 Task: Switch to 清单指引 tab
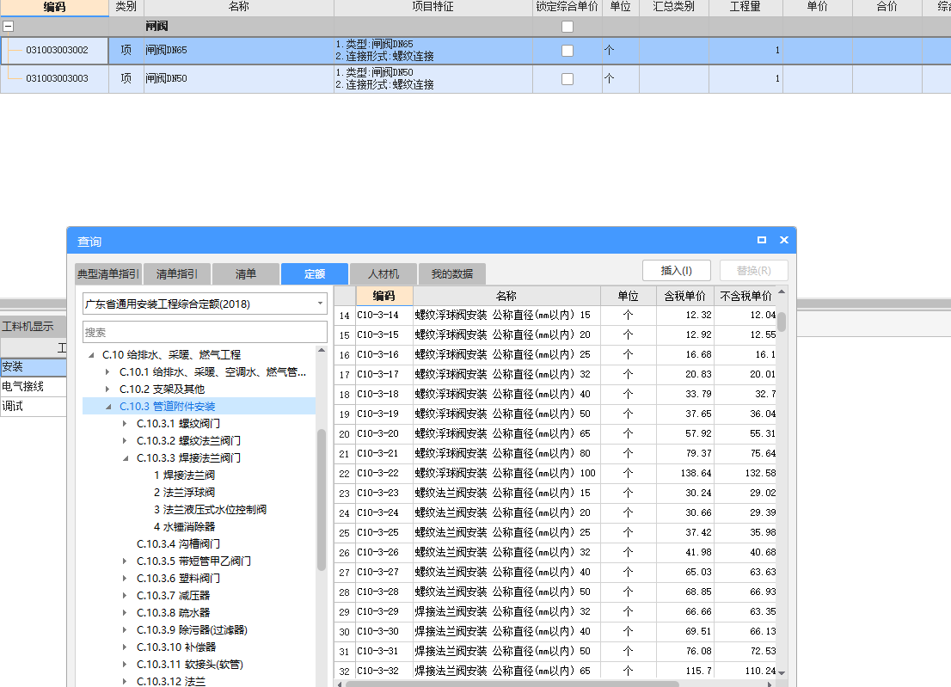[177, 274]
